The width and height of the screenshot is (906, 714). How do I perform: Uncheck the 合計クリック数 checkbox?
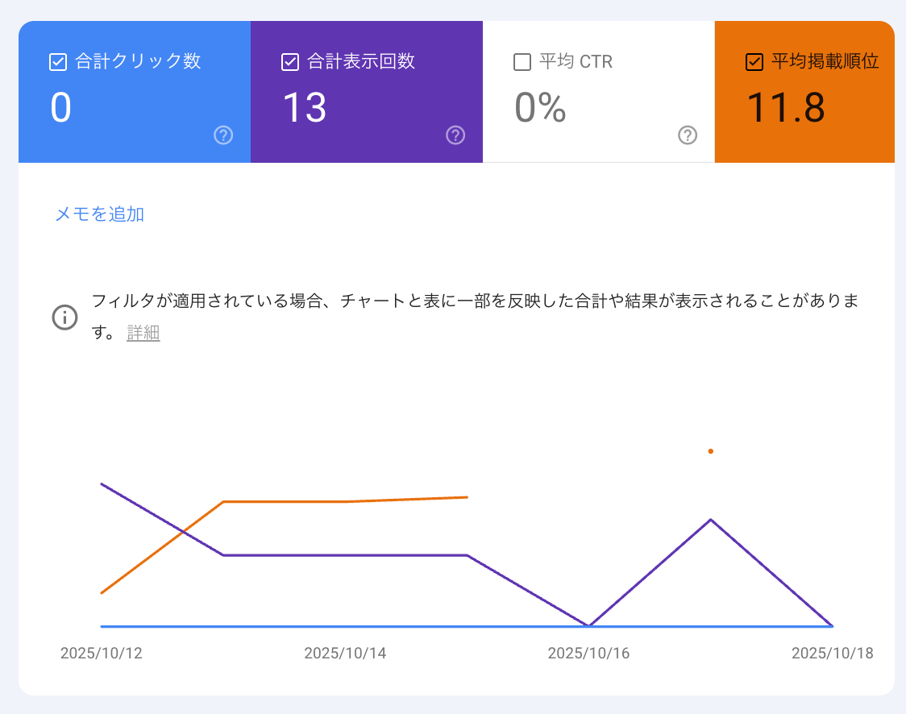pos(58,62)
